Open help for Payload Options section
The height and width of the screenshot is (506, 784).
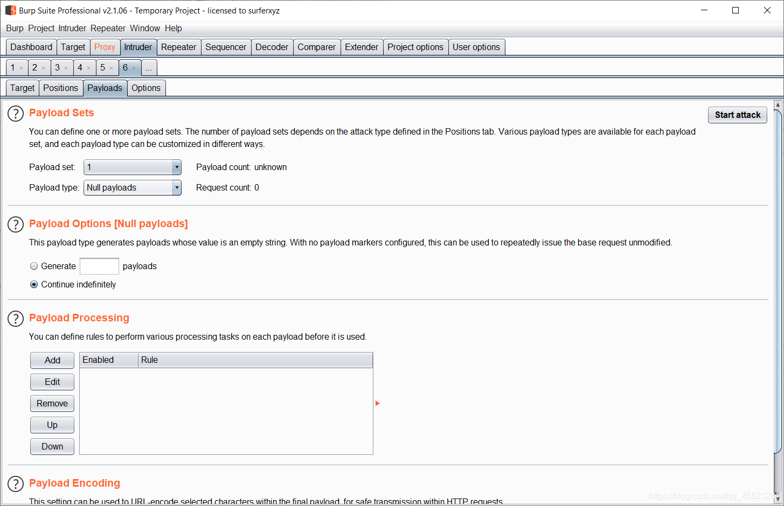pos(16,224)
